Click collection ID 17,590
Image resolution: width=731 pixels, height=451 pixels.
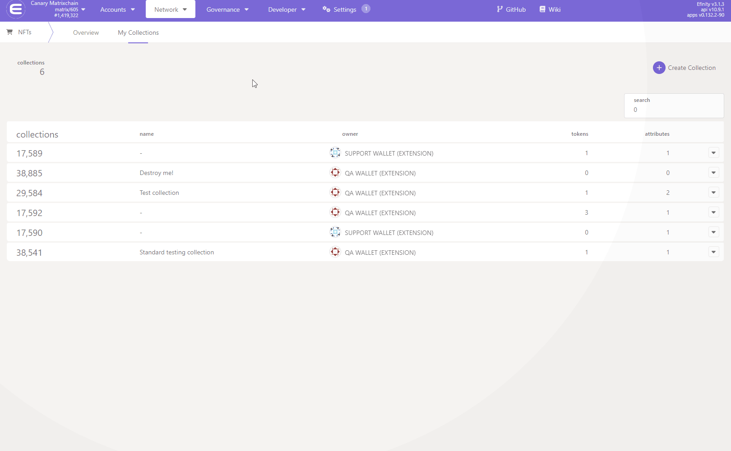coord(29,233)
